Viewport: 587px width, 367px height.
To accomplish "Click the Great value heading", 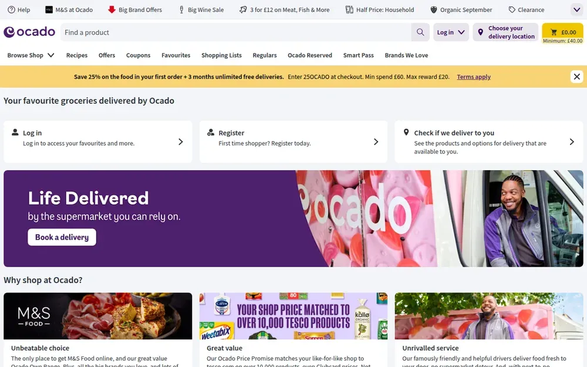I will [x=224, y=348].
